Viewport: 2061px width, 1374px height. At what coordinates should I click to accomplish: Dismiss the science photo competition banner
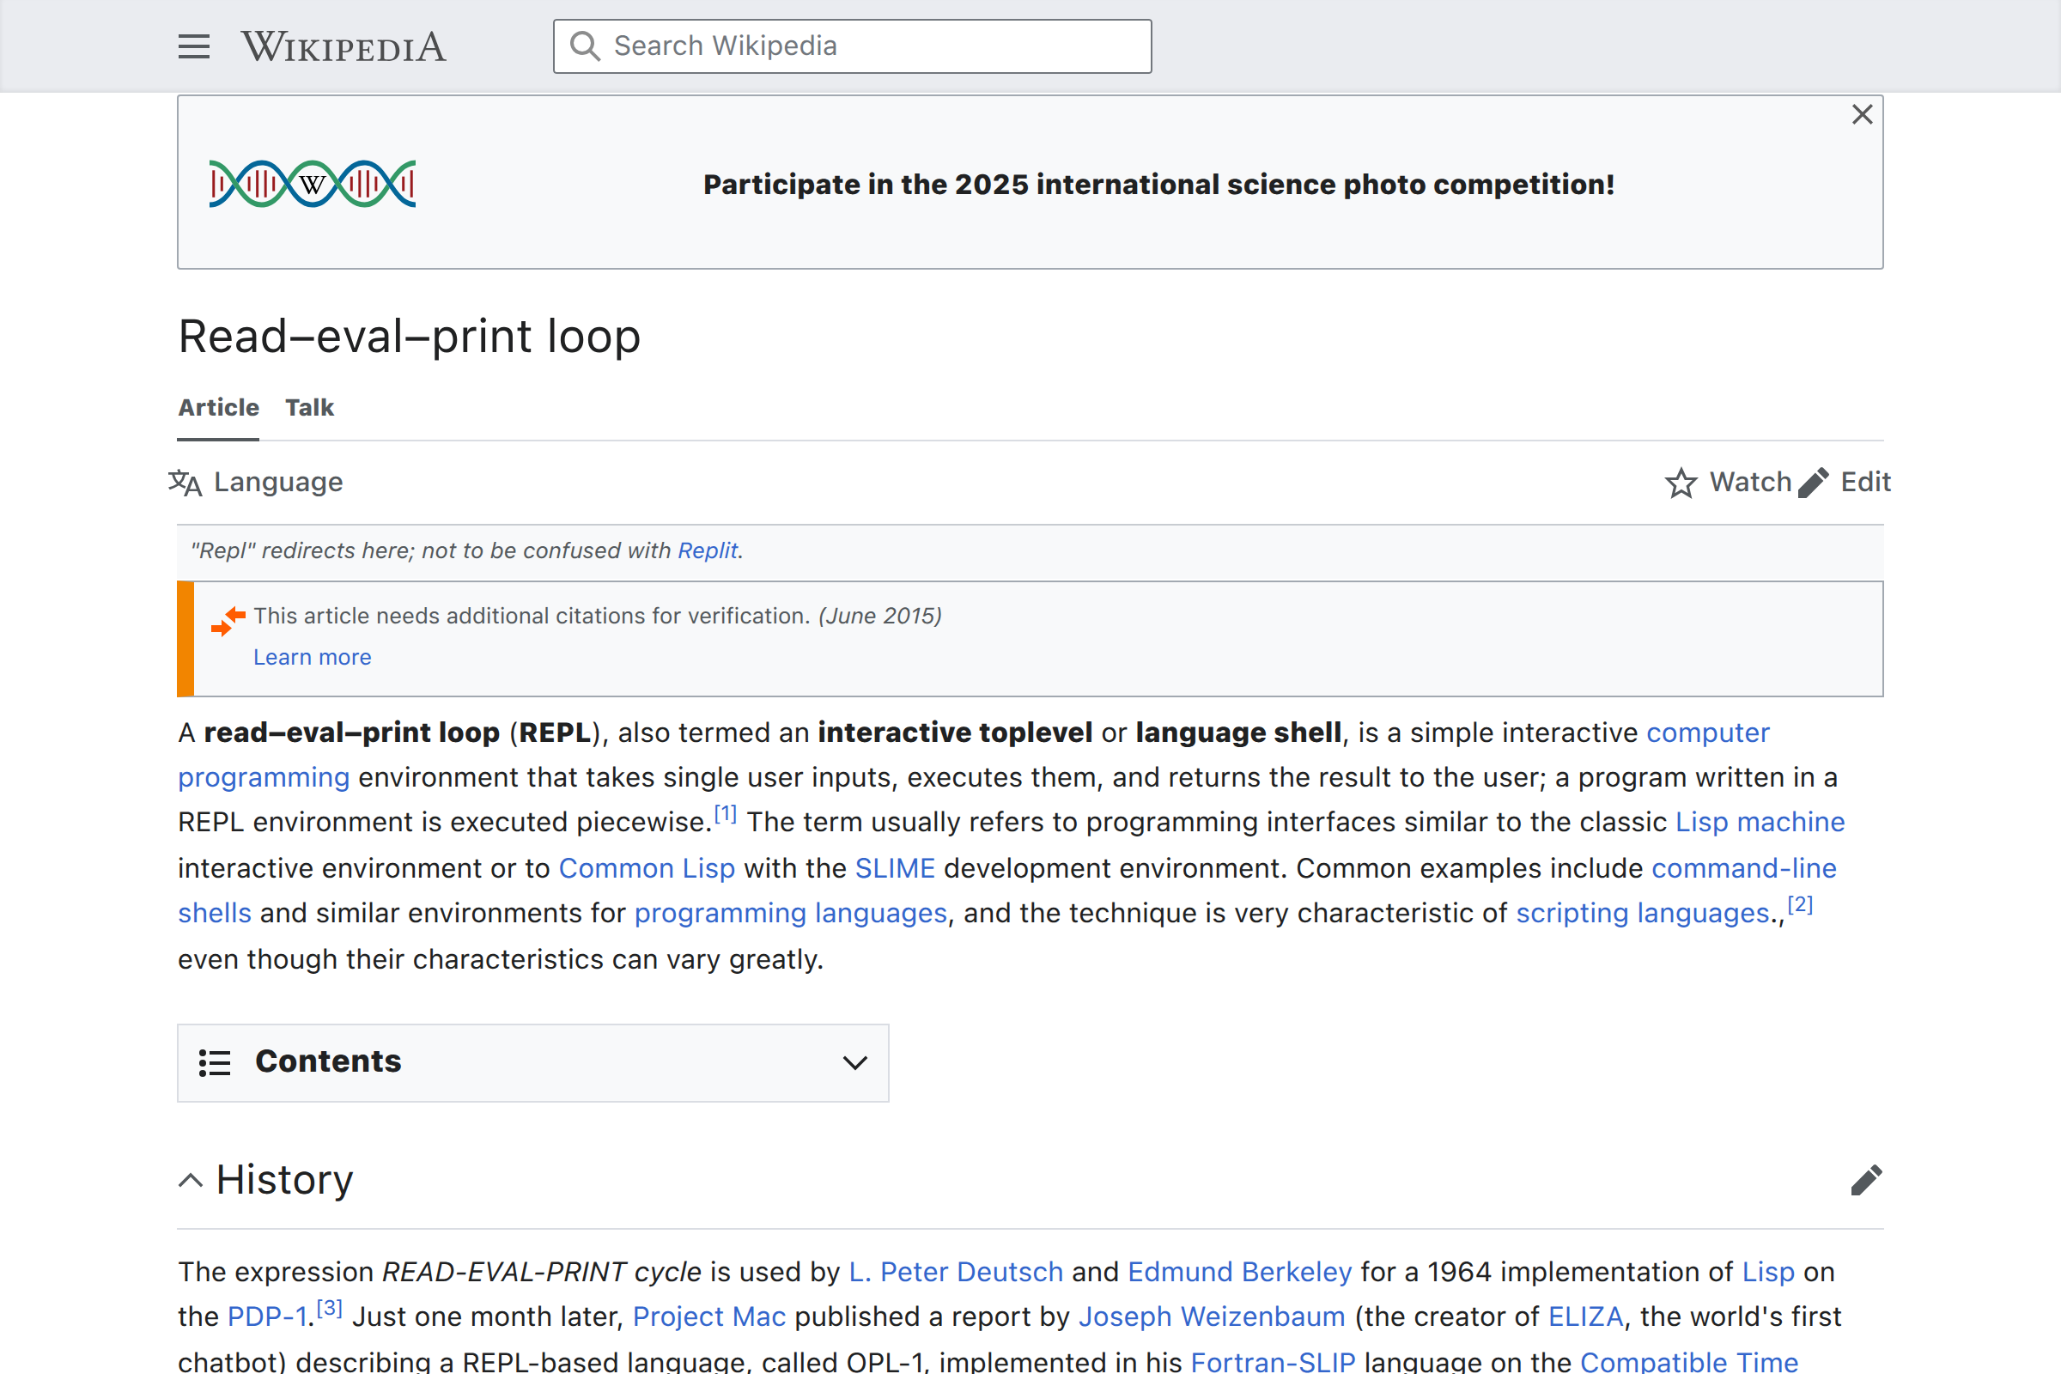pos(1862,115)
